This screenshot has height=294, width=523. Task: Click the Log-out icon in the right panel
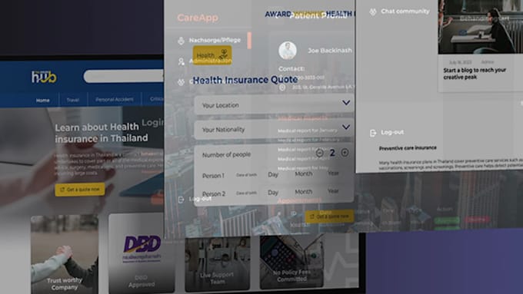373,133
